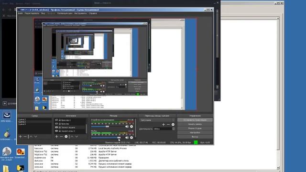
Task: Toggle lock on Захват игры 3 source
Action: click(x=60, y=131)
